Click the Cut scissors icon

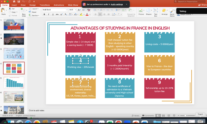(x=10, y=9)
